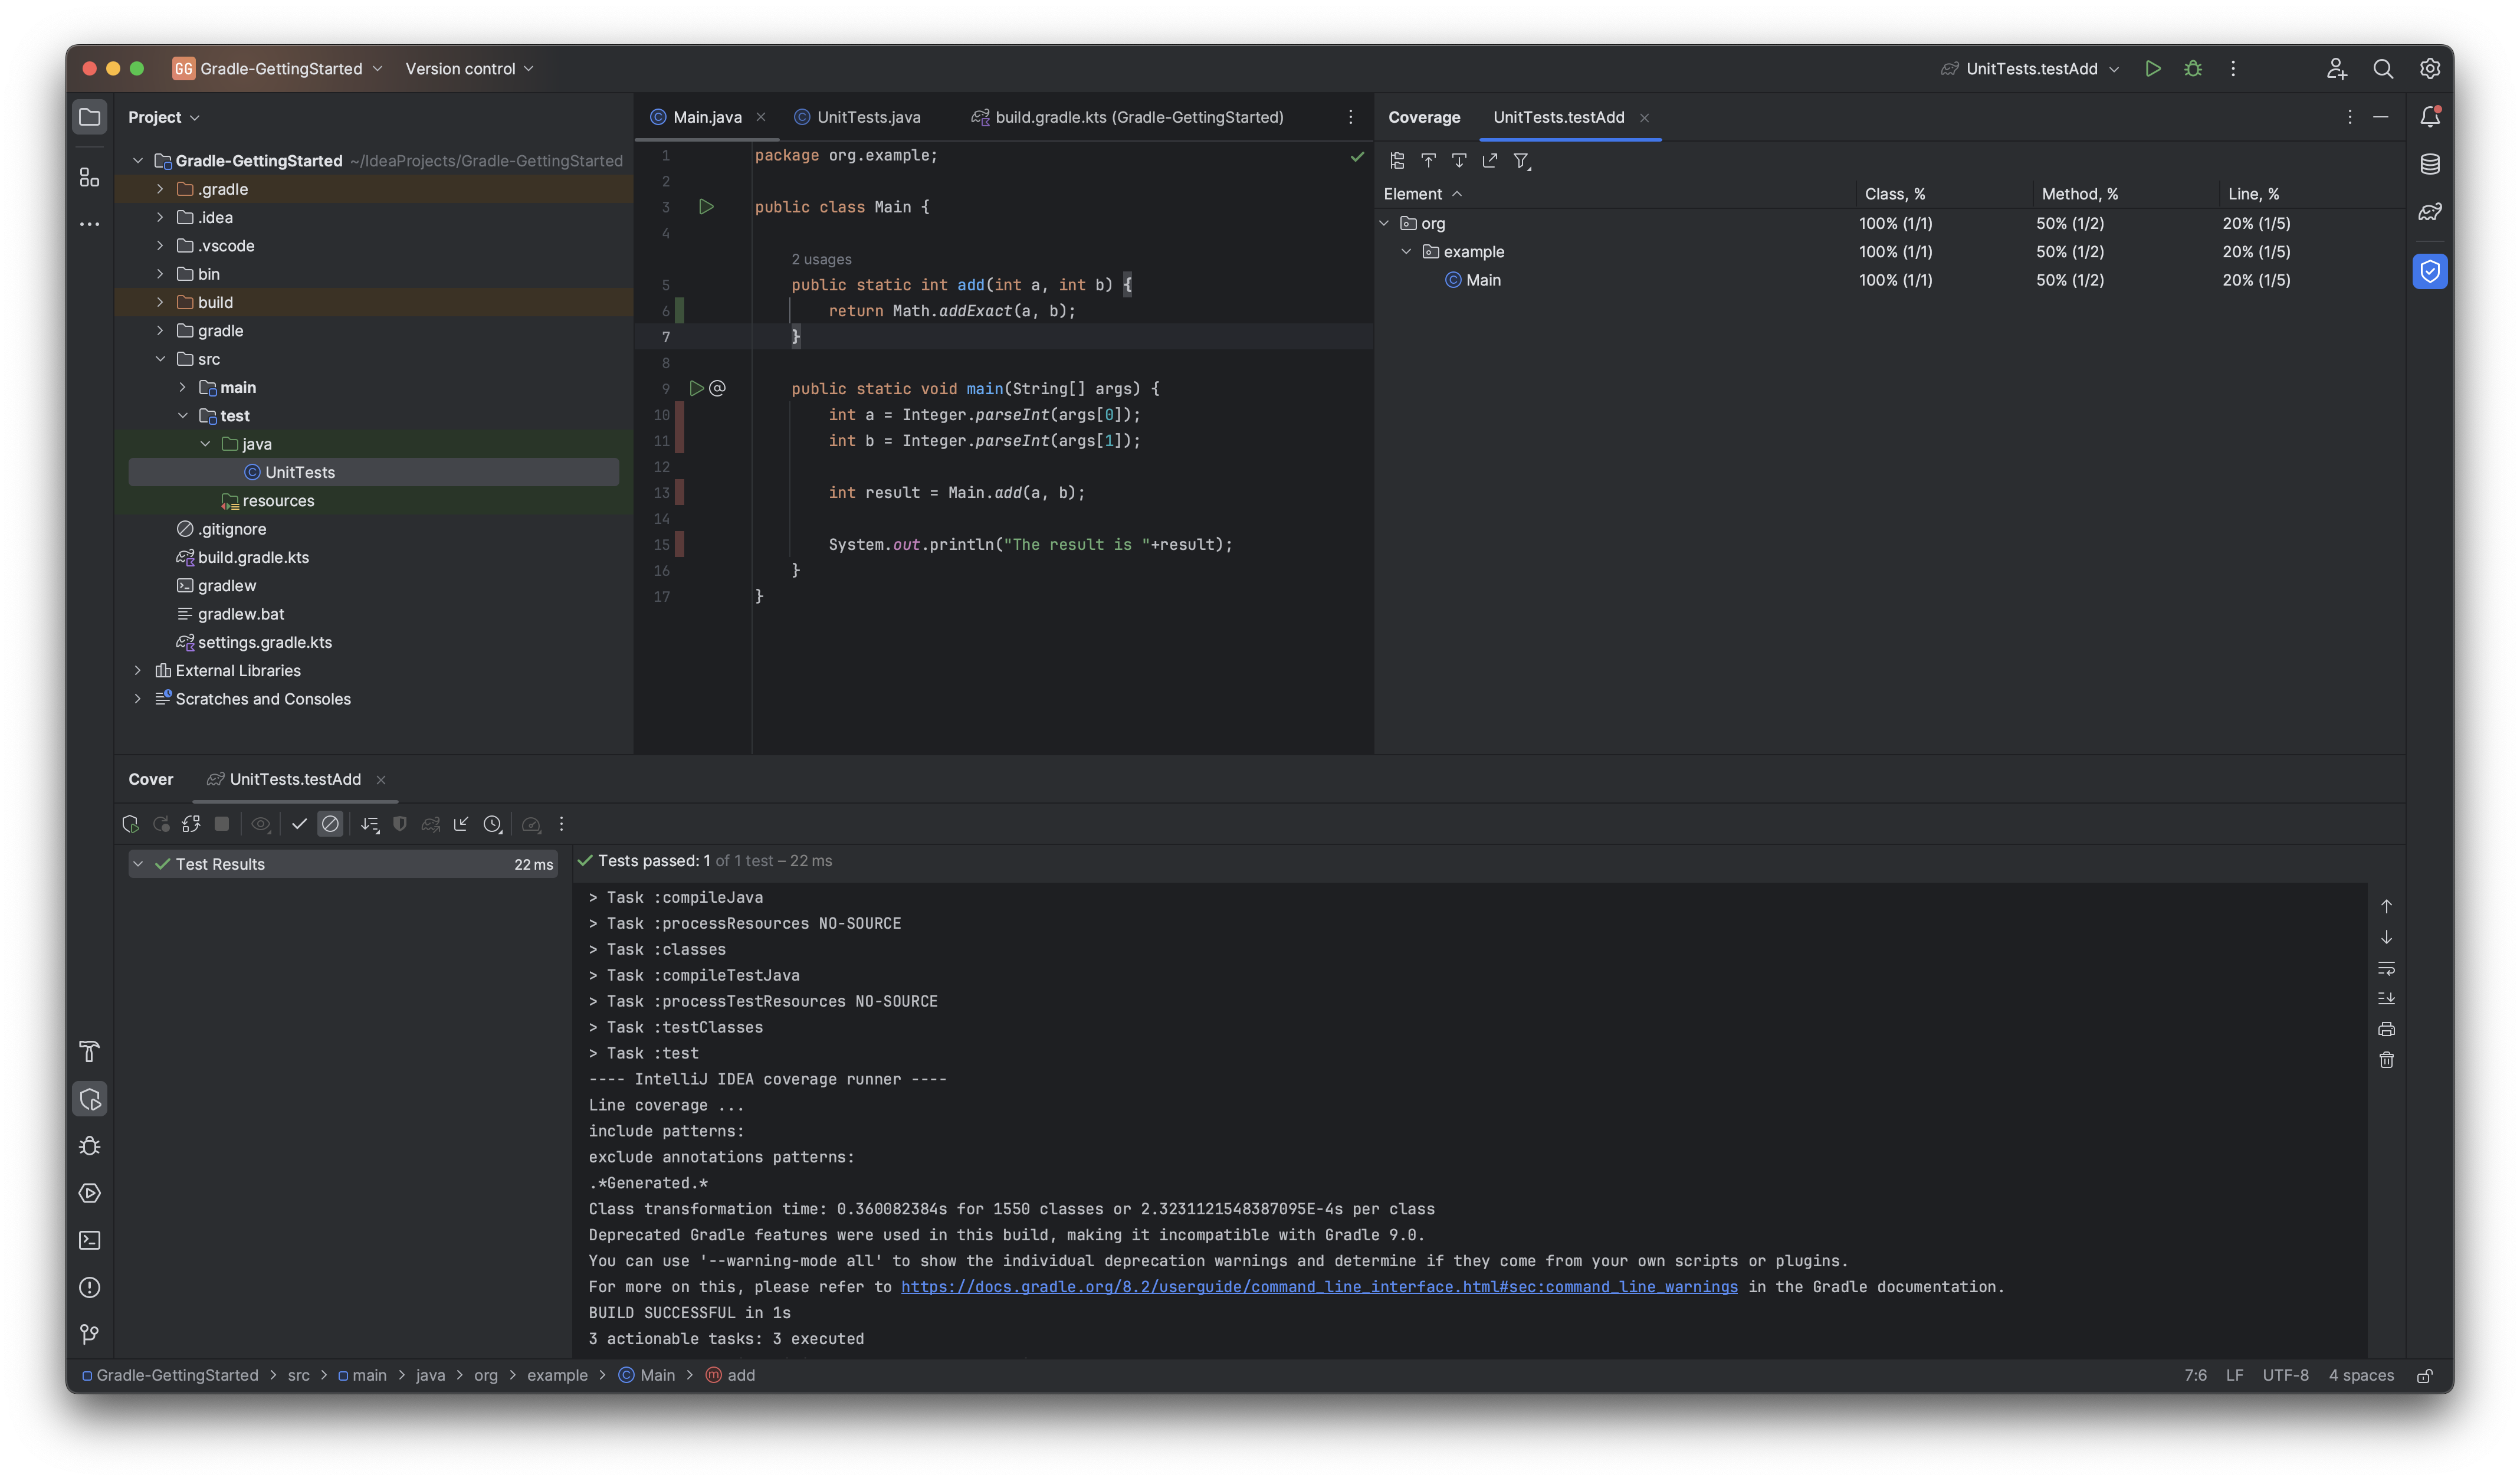Viewport: 2520px width, 1481px height.
Task: Toggle read-only lock in status bar
Action: coord(2424,1376)
